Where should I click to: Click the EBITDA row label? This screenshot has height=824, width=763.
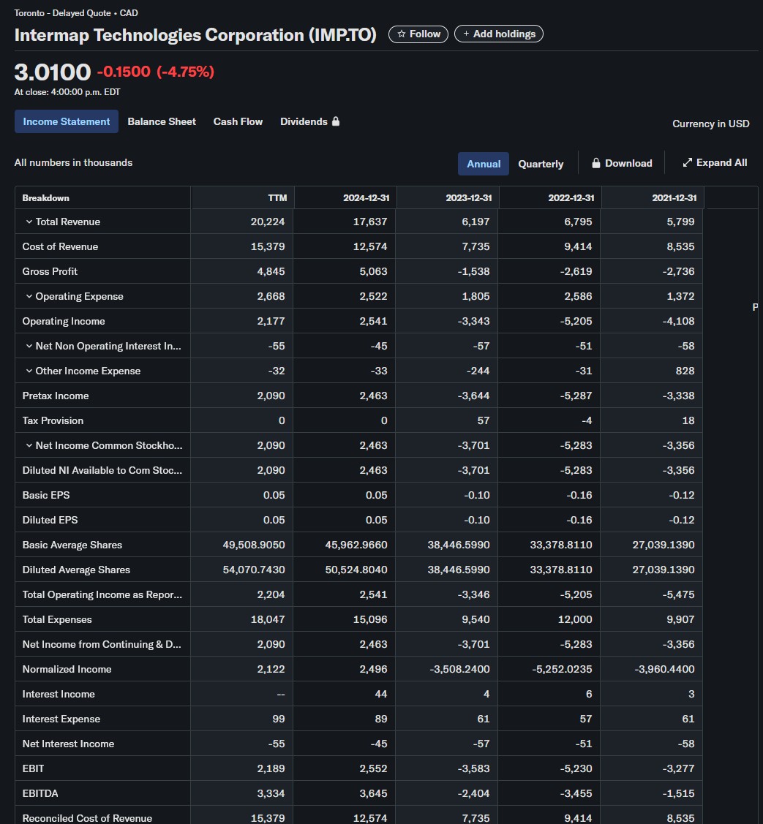(x=40, y=793)
